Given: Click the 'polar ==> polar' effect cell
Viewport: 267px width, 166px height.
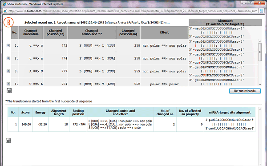Looking at the screenshot, I should click(x=164, y=84).
